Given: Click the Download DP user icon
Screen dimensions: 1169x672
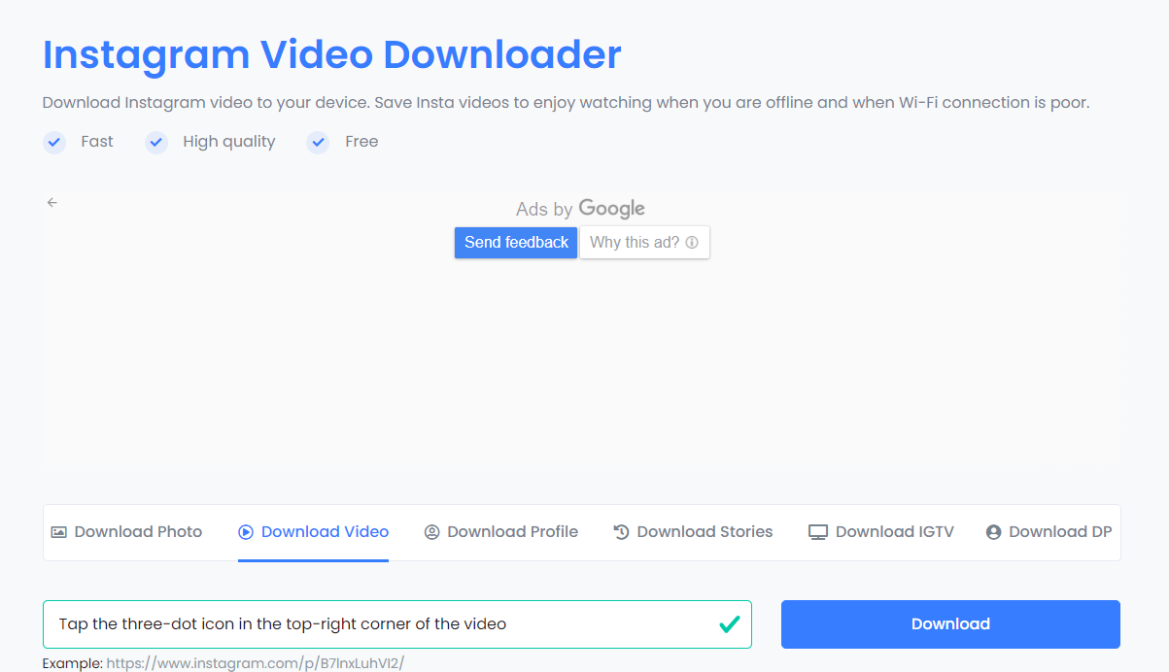Looking at the screenshot, I should point(993,532).
